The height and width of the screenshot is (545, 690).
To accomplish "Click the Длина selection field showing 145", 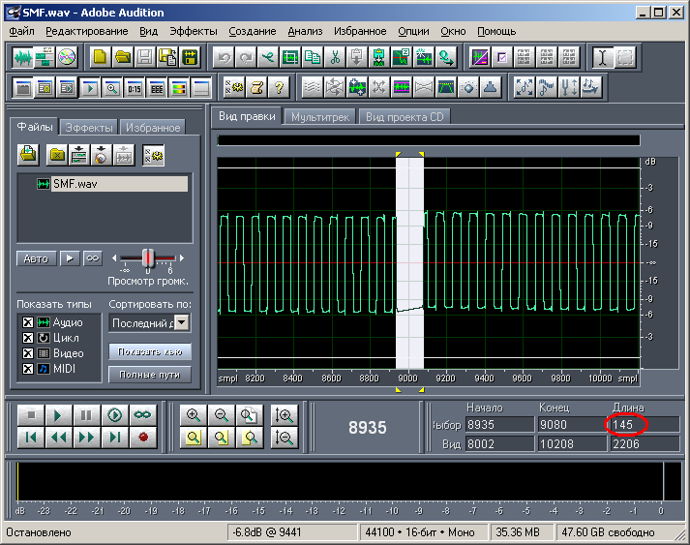I will coord(645,425).
